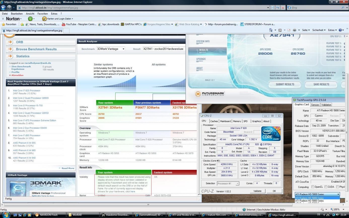Click the Futuremark Corporation logo
This screenshot has height=218, width=349.
210,94
